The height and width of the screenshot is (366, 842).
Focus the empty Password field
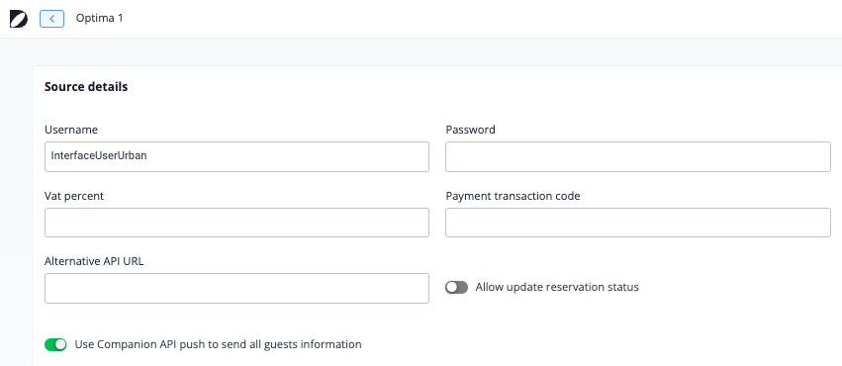[638, 156]
